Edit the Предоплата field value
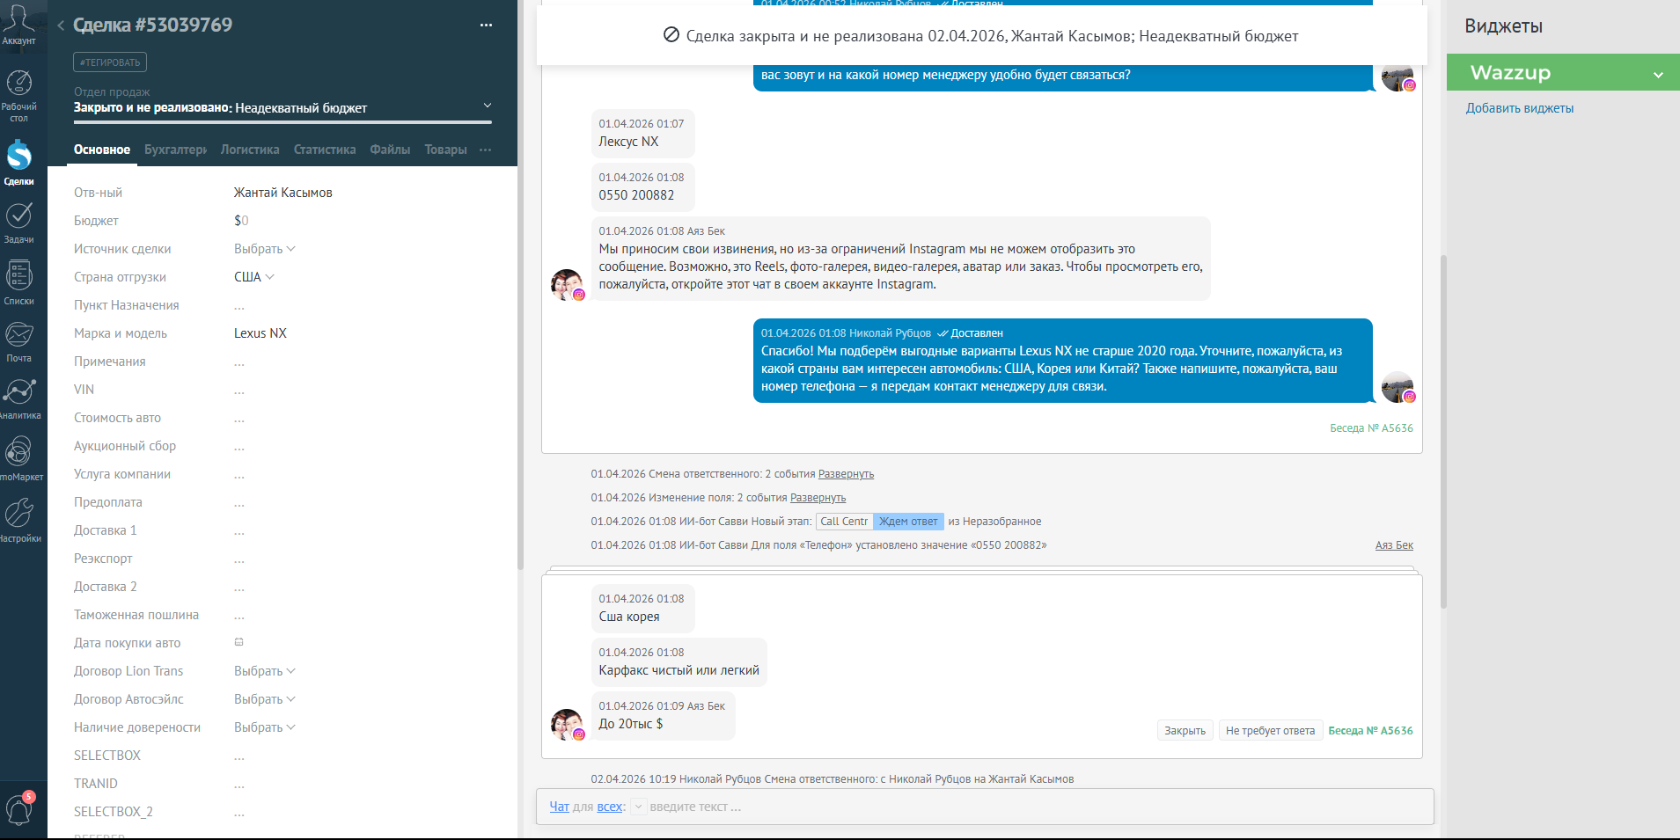The width and height of the screenshot is (1680, 840). 239,502
